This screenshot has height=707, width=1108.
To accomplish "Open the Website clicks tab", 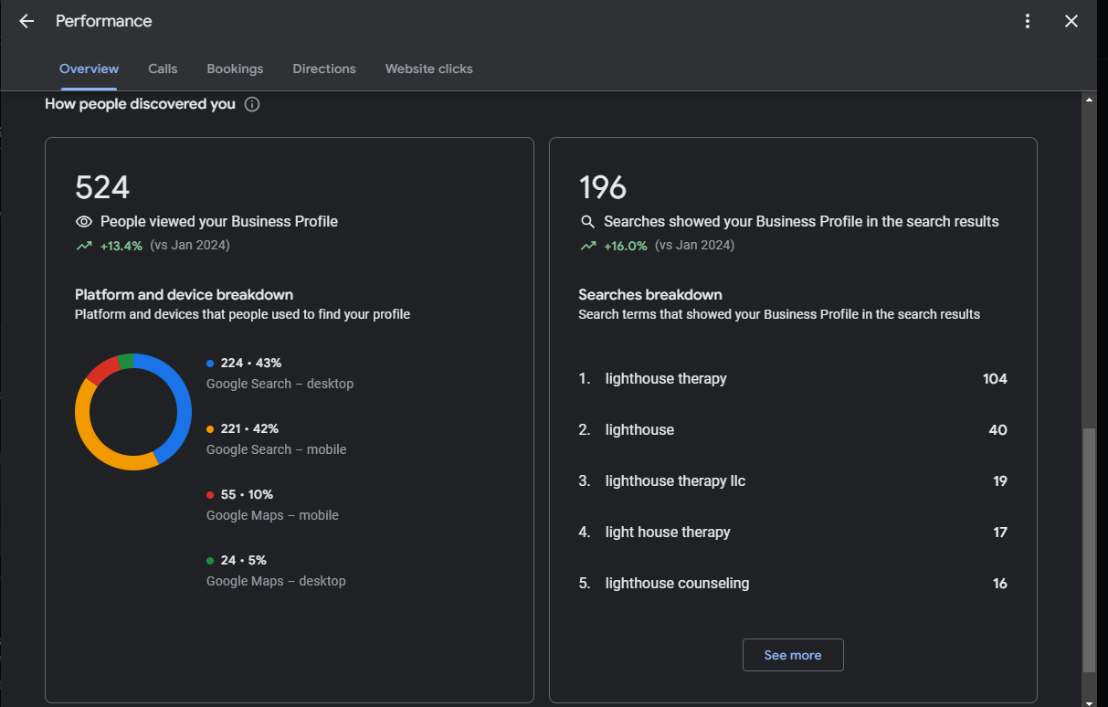I will 429,69.
